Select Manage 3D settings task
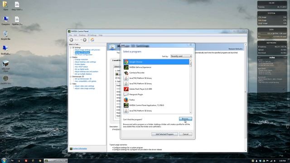Image resolution: width=290 pixels, height=163 pixels. tap(82, 53)
